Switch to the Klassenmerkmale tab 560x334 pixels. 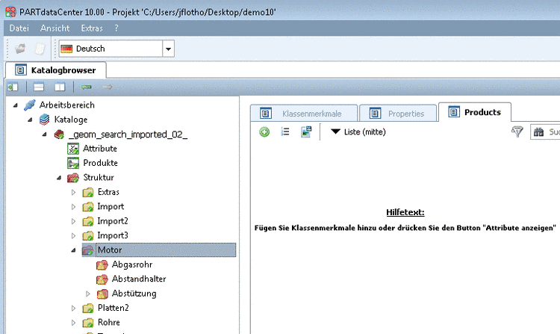(305, 114)
